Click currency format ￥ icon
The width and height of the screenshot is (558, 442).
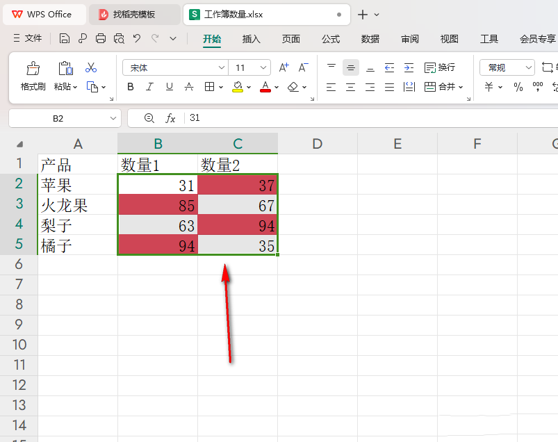coord(489,87)
